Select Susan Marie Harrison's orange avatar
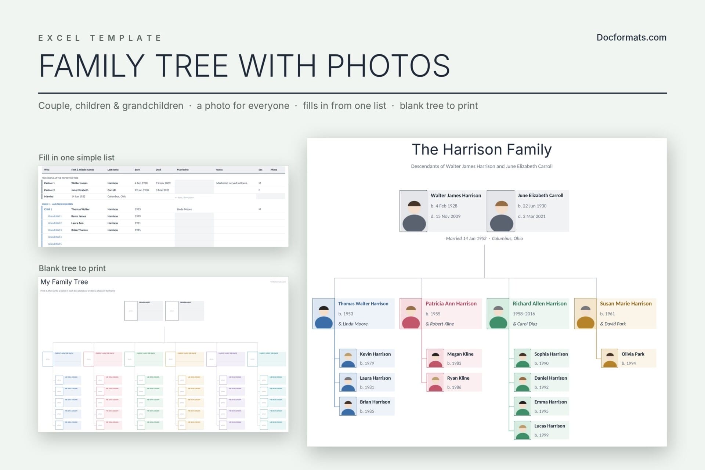The height and width of the screenshot is (470, 705). click(x=585, y=314)
